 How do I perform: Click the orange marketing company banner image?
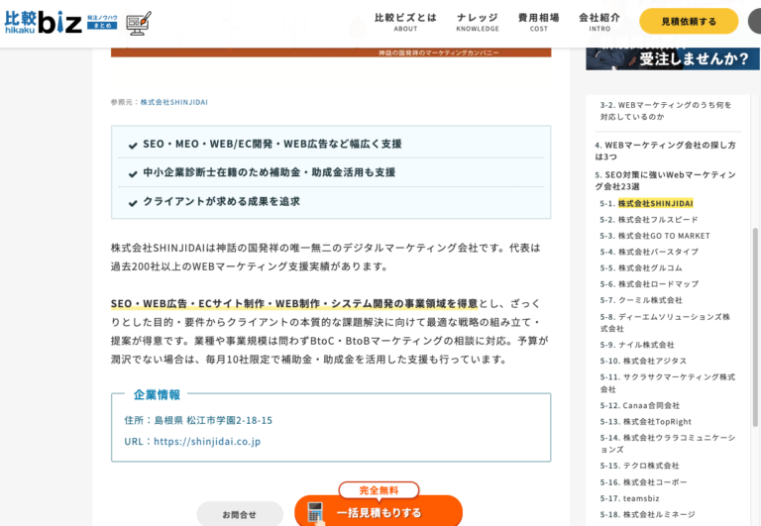tap(331, 53)
